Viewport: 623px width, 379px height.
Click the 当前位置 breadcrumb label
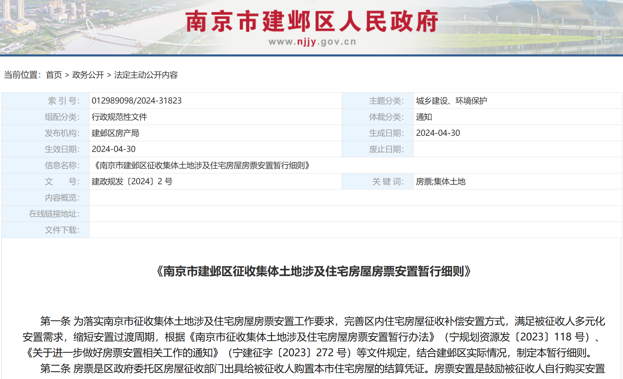(x=23, y=75)
